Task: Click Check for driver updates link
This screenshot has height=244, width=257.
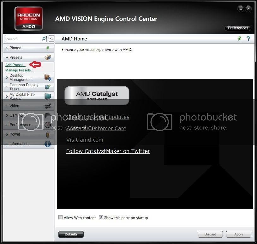Action: coord(98,117)
